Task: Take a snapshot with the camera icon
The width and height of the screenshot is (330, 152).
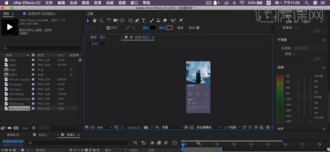Action: (146, 127)
